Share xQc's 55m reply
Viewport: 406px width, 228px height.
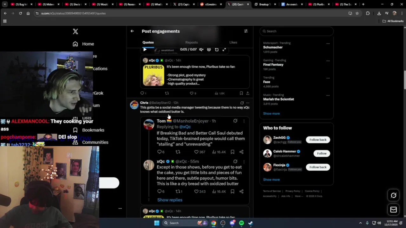coord(241,192)
